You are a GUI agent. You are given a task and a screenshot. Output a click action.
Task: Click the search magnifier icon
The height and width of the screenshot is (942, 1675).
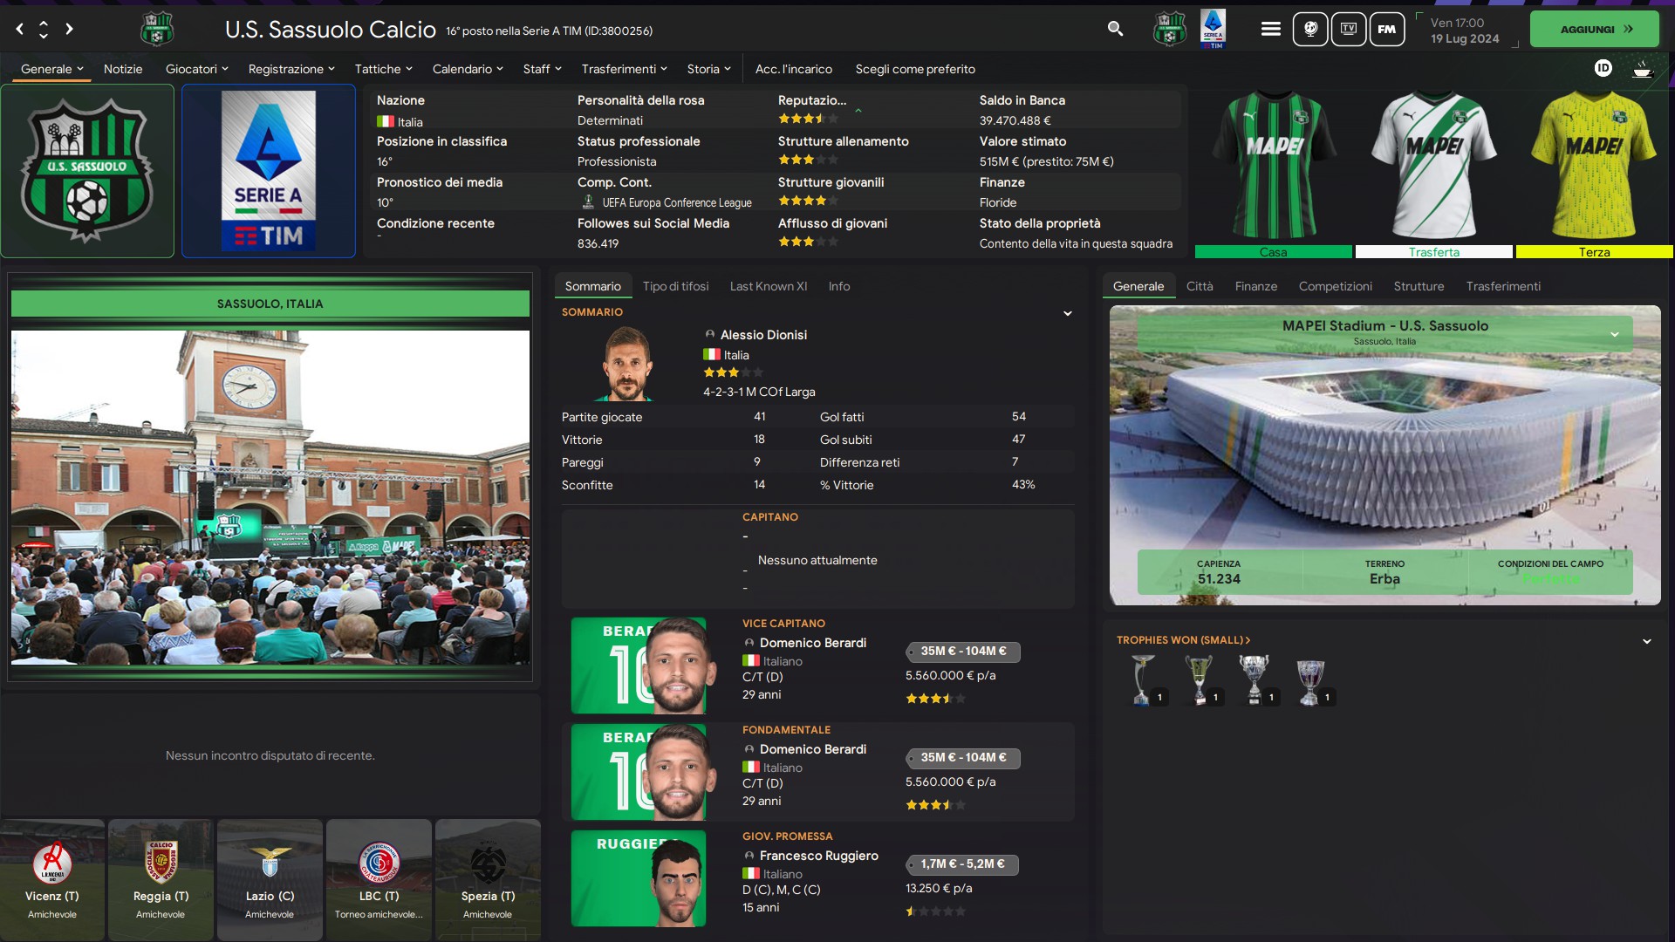1115,29
